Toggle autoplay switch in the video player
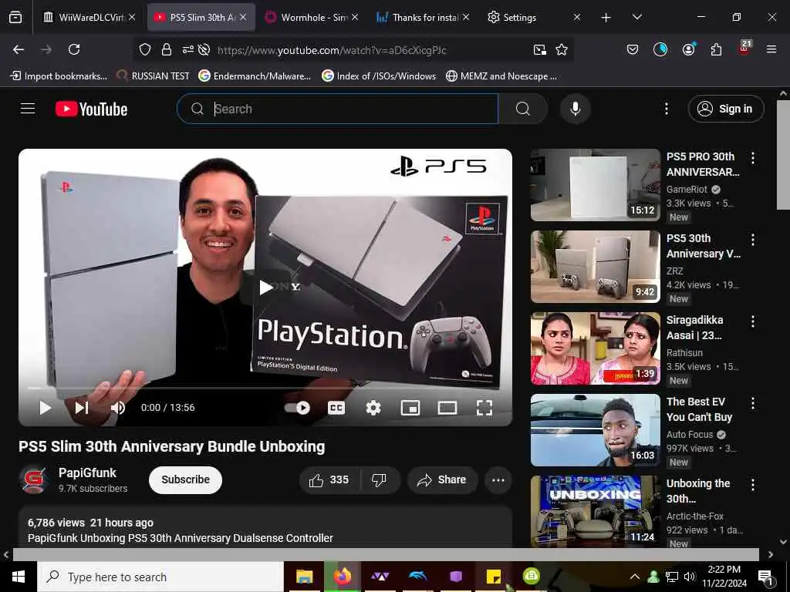The height and width of the screenshot is (592, 790). [x=297, y=408]
